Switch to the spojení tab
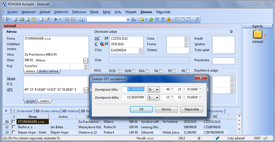275x142 pixels. coord(31,101)
